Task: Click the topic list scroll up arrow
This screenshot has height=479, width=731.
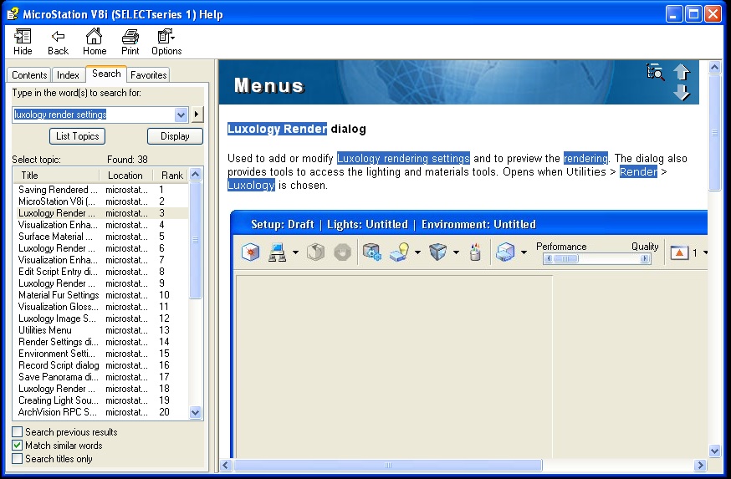Action: 196,176
